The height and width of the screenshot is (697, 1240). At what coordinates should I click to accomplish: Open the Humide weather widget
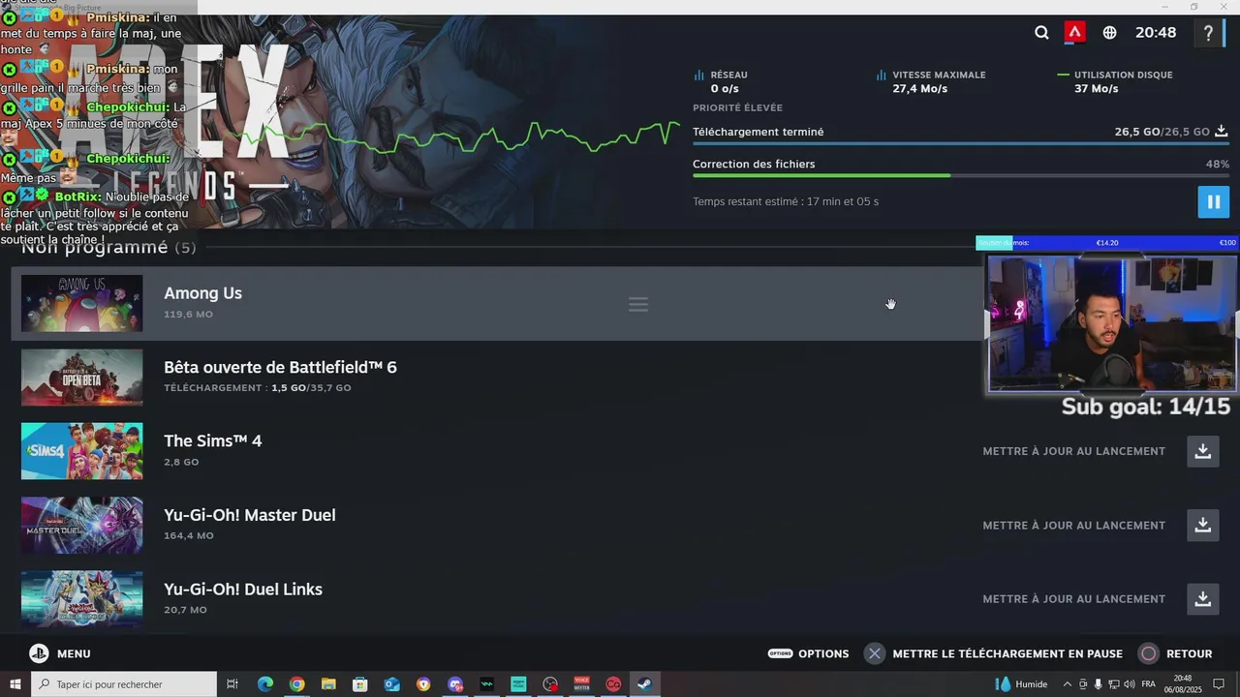[1021, 684]
